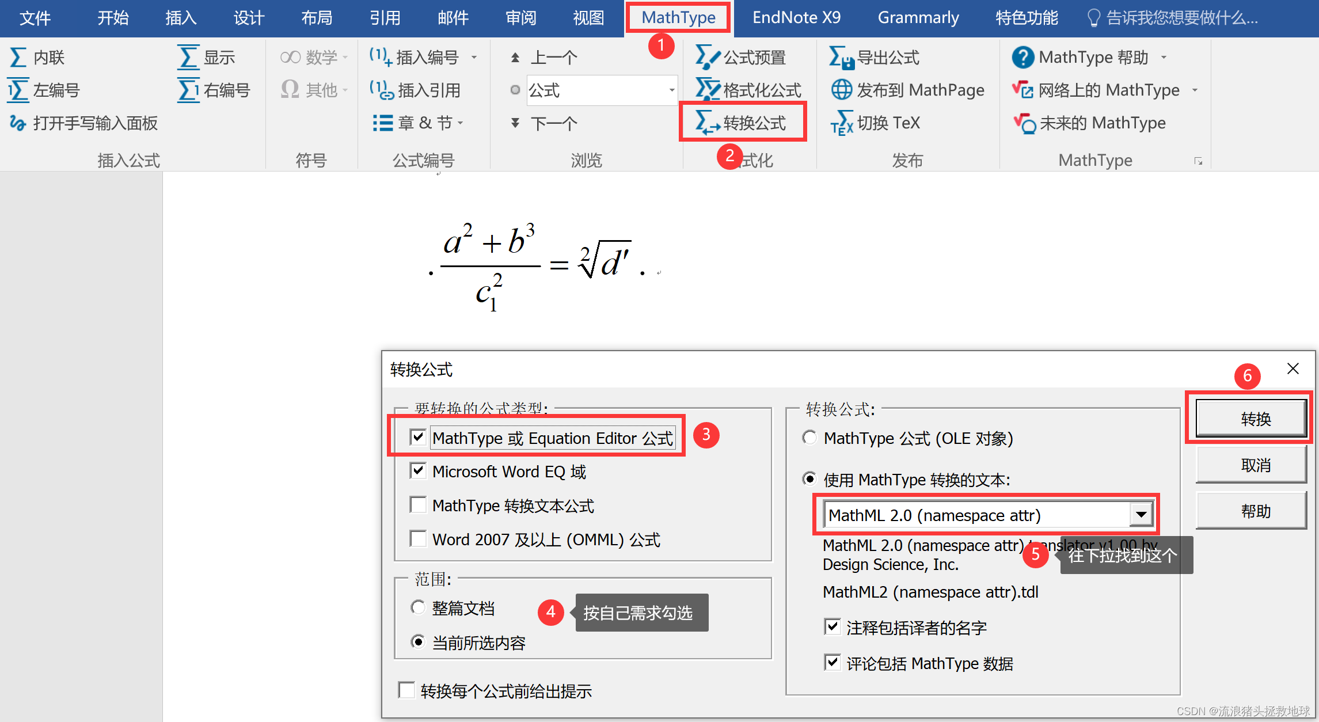Open the 审阅 review tab
This screenshot has width=1319, height=722.
click(520, 18)
